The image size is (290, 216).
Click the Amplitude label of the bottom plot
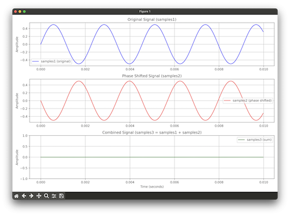pyautogui.click(x=17, y=157)
